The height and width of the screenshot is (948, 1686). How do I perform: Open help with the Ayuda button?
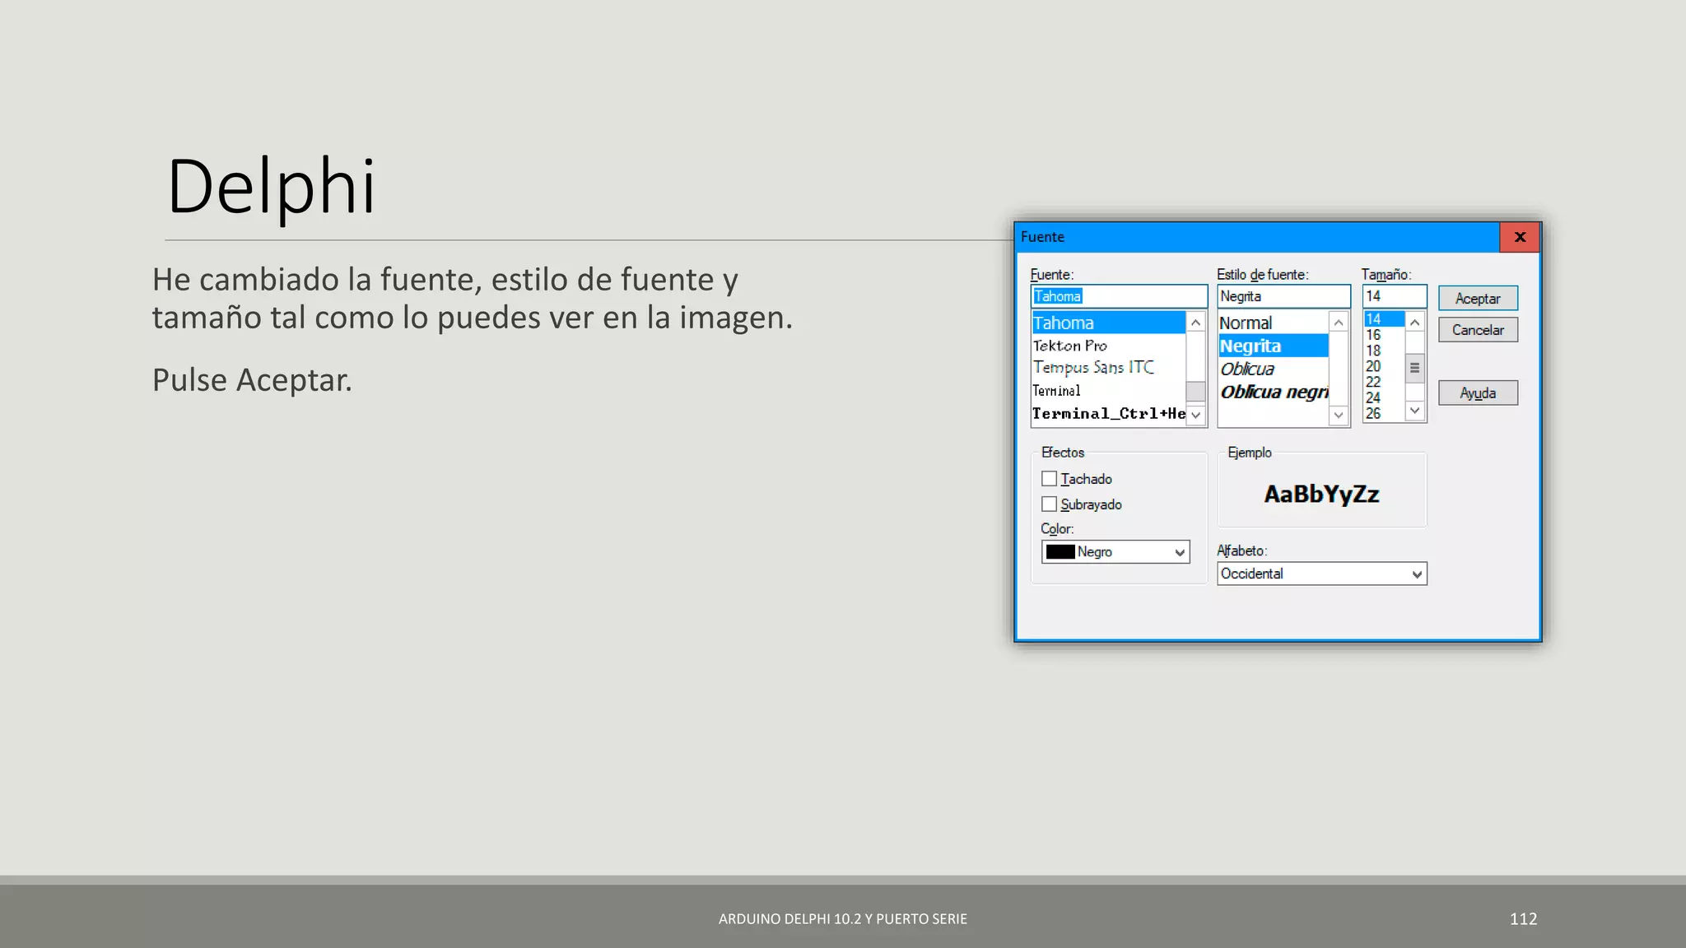[x=1478, y=393]
